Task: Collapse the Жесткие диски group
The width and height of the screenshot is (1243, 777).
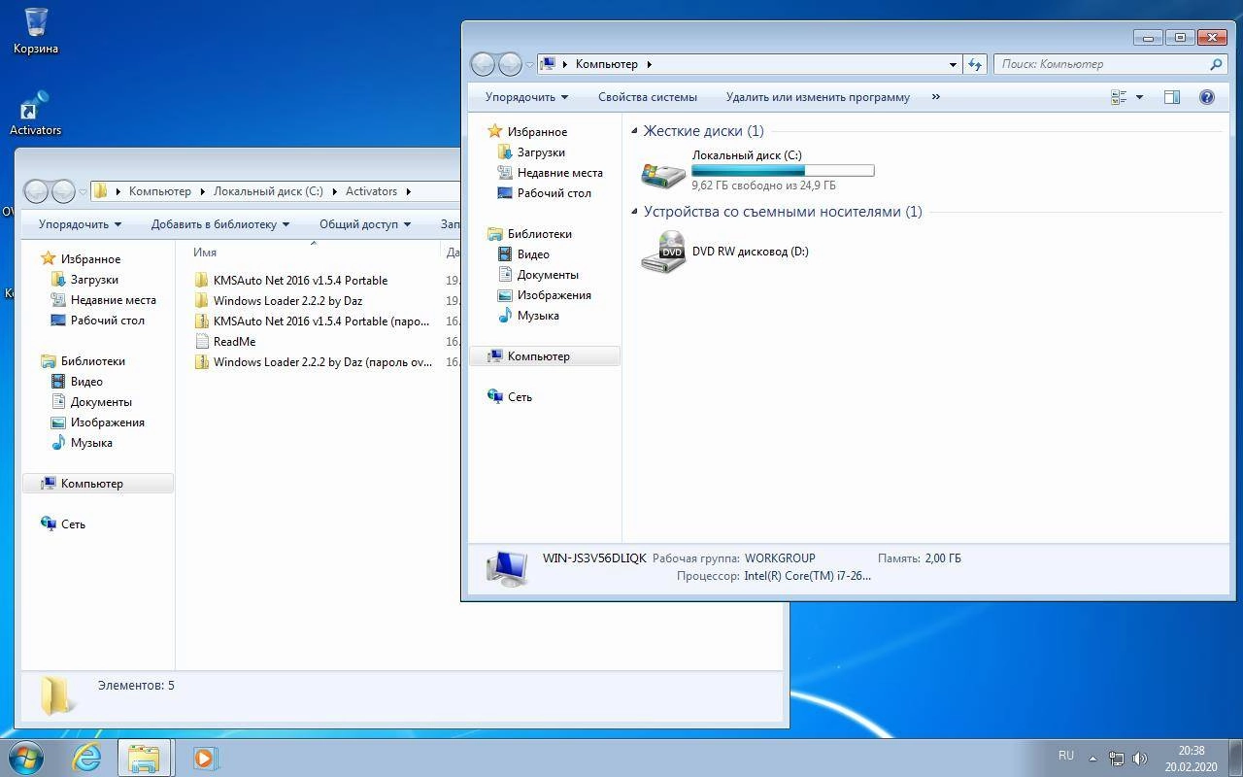Action: [635, 131]
